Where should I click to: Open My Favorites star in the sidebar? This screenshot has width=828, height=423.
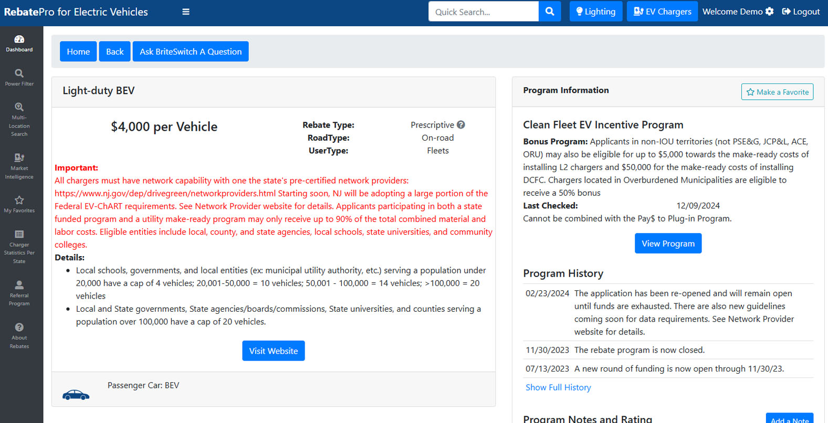click(19, 204)
